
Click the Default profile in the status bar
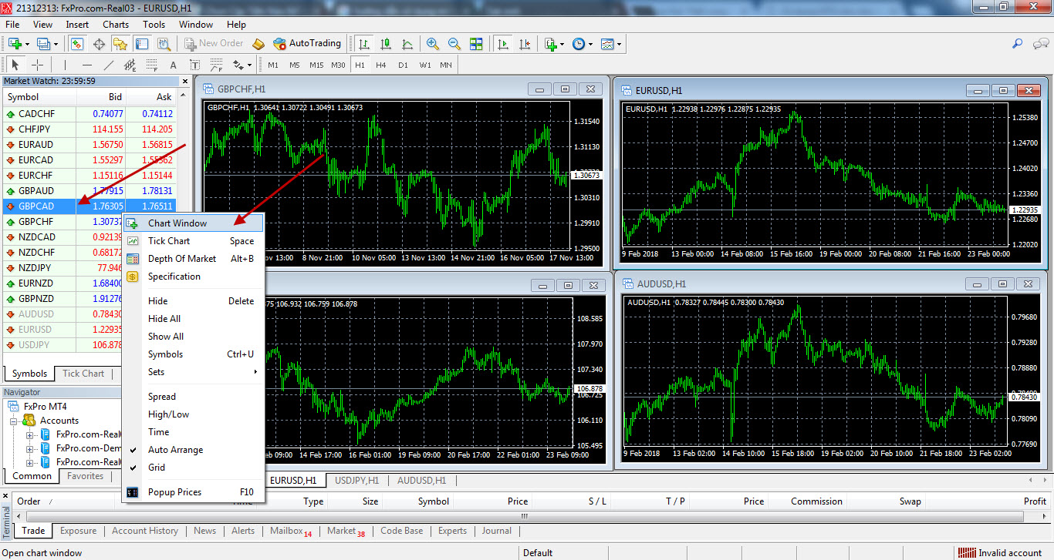(x=538, y=553)
